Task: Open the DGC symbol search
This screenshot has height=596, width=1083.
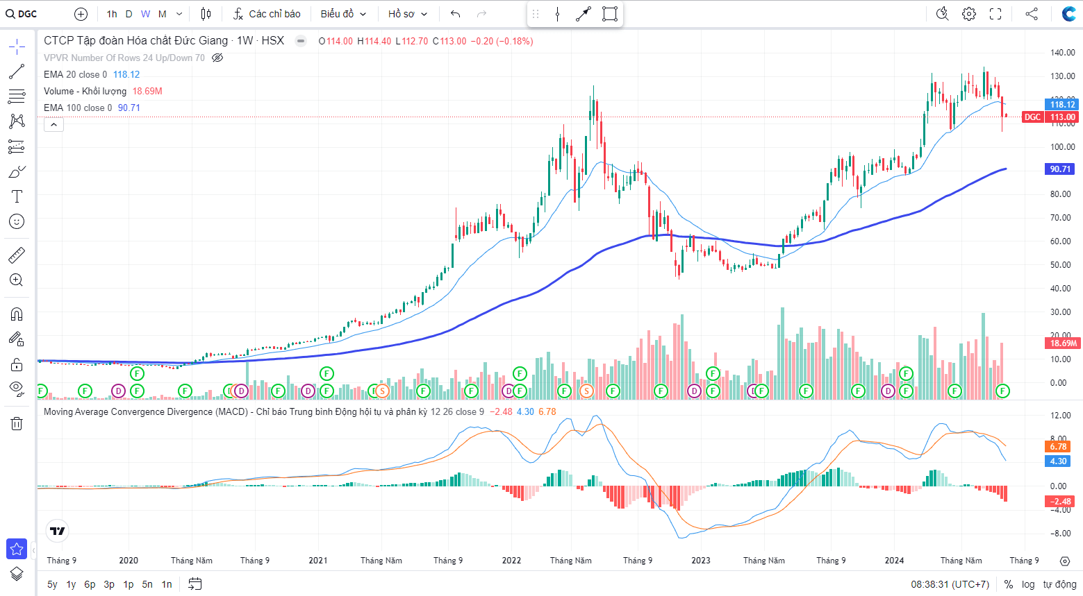Action: click(22, 14)
